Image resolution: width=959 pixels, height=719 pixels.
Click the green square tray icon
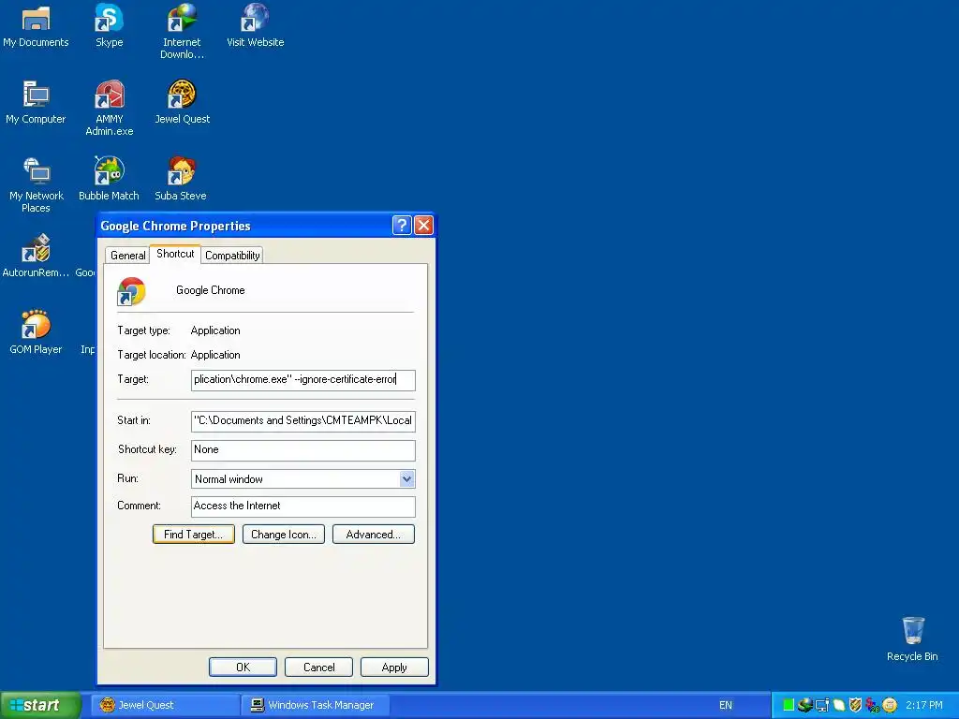point(789,705)
